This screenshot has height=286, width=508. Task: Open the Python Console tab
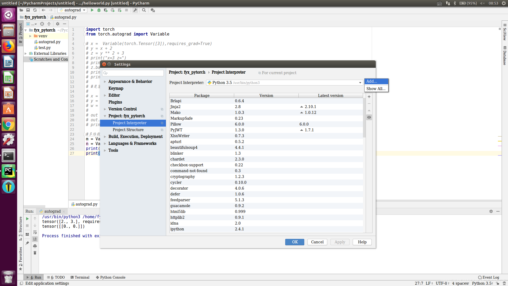tap(111, 277)
